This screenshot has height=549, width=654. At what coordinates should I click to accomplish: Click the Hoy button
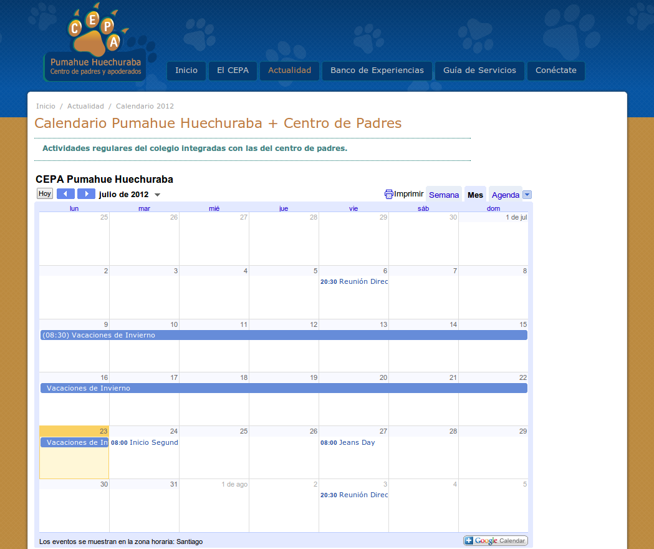point(45,194)
